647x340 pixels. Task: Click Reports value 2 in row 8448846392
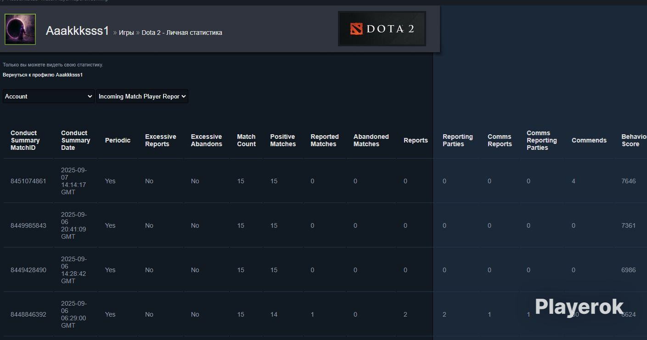[x=405, y=314]
